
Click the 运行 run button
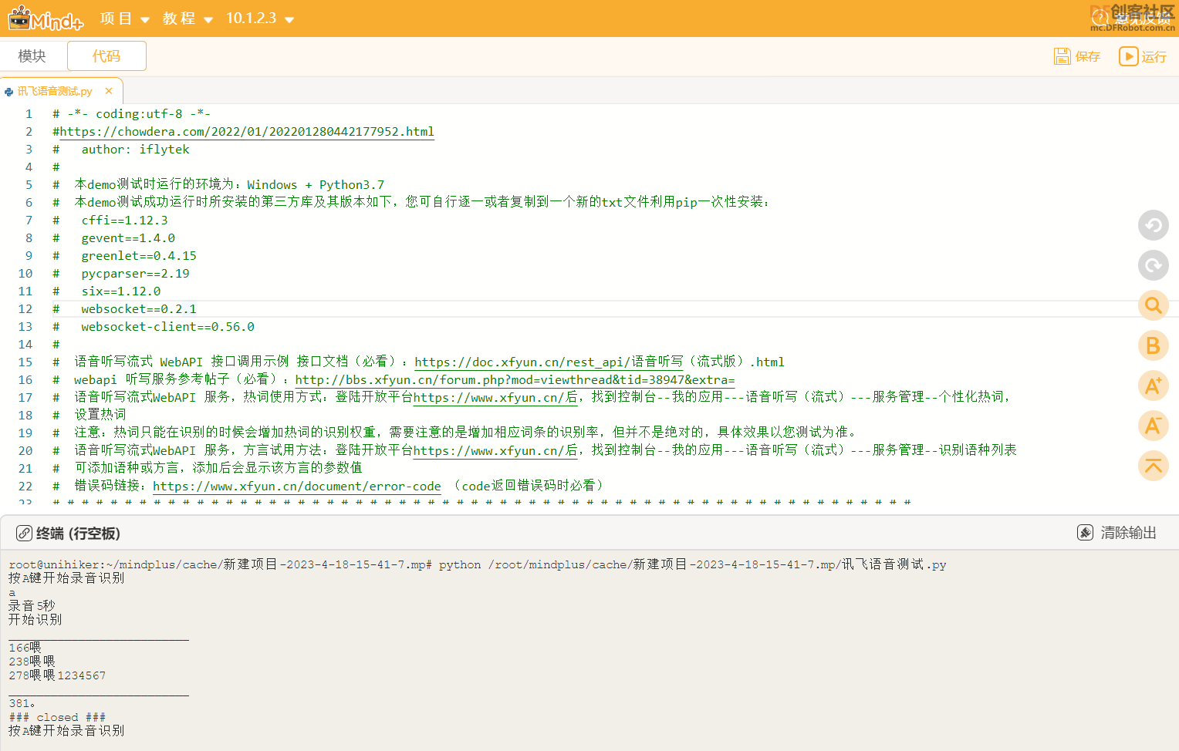1143,56
